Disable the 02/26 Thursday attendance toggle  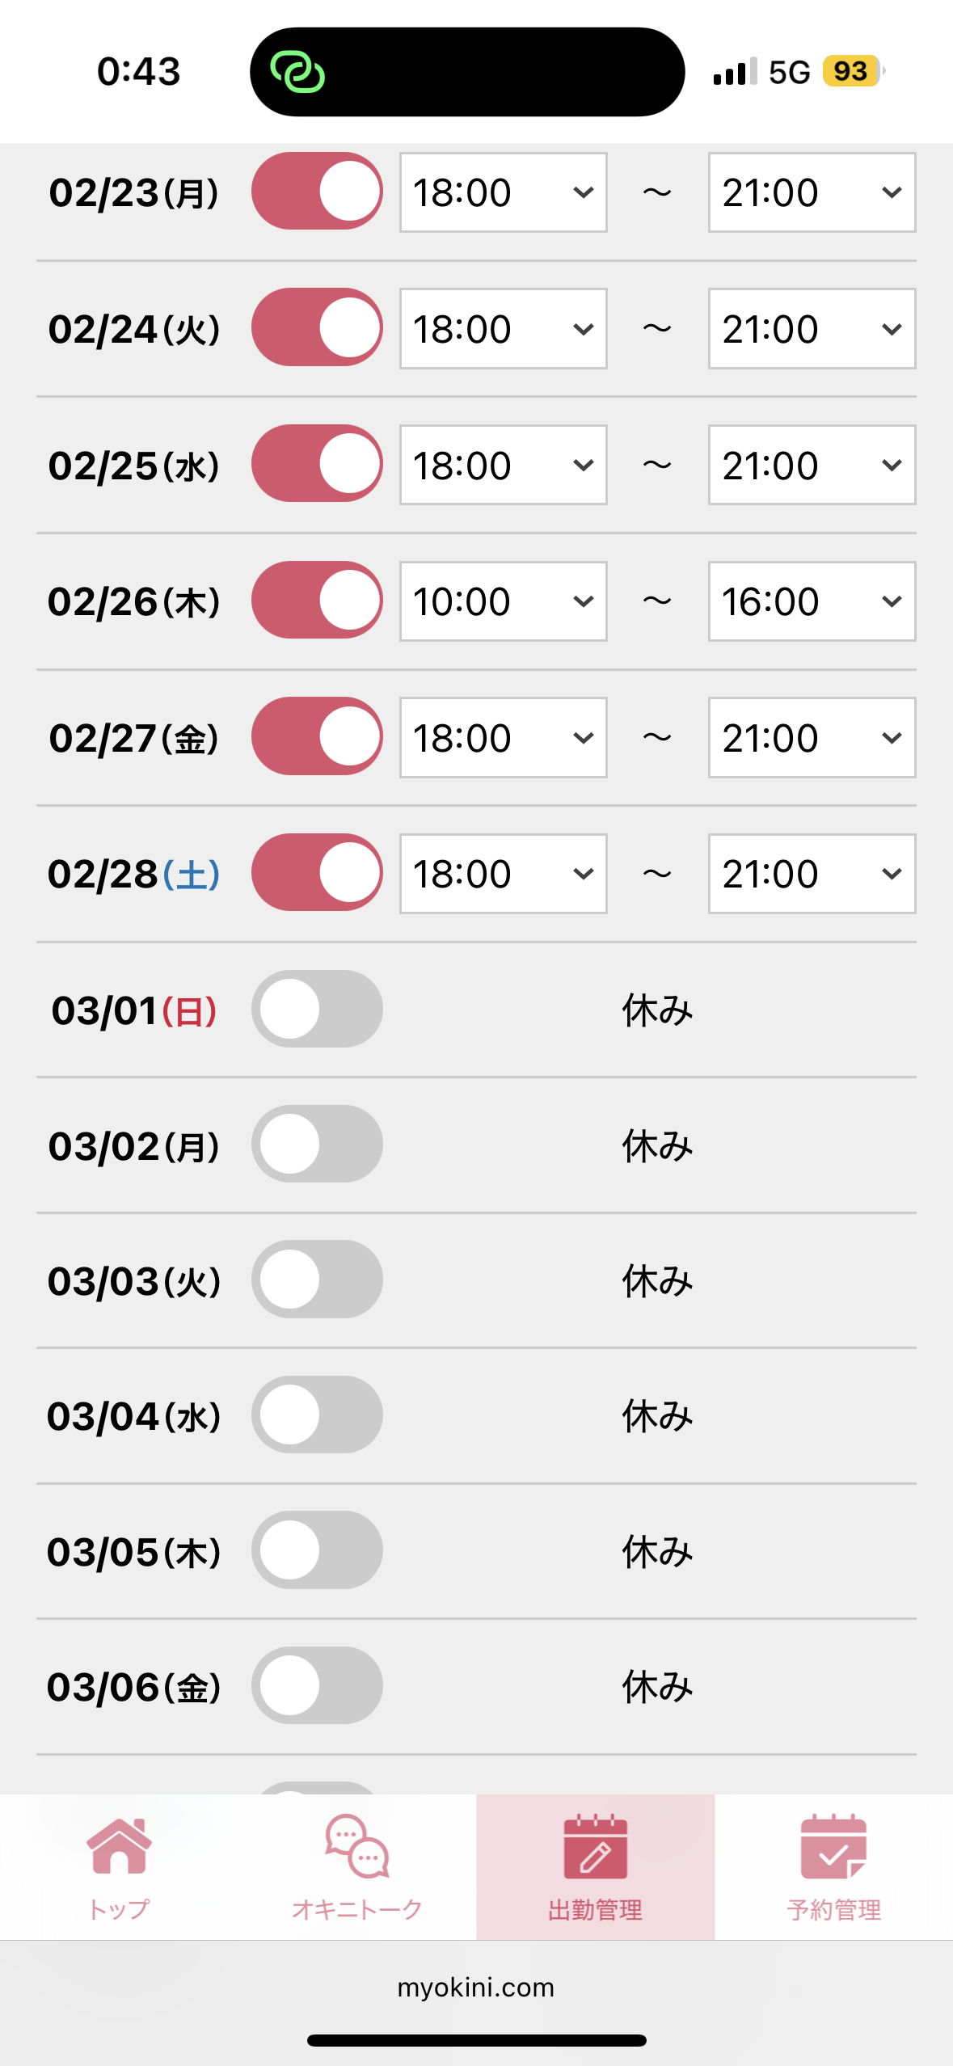[x=317, y=601]
